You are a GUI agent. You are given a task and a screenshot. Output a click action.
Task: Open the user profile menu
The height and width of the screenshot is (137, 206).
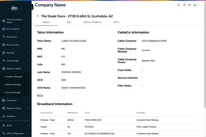point(196,5)
